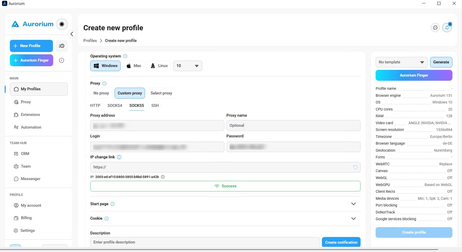The image size is (462, 252).
Task: Click the New Profile button
Action: coord(31,46)
